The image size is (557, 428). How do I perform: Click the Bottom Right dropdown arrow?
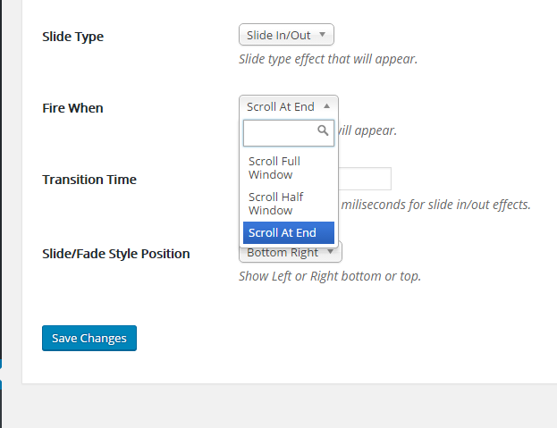tap(330, 253)
